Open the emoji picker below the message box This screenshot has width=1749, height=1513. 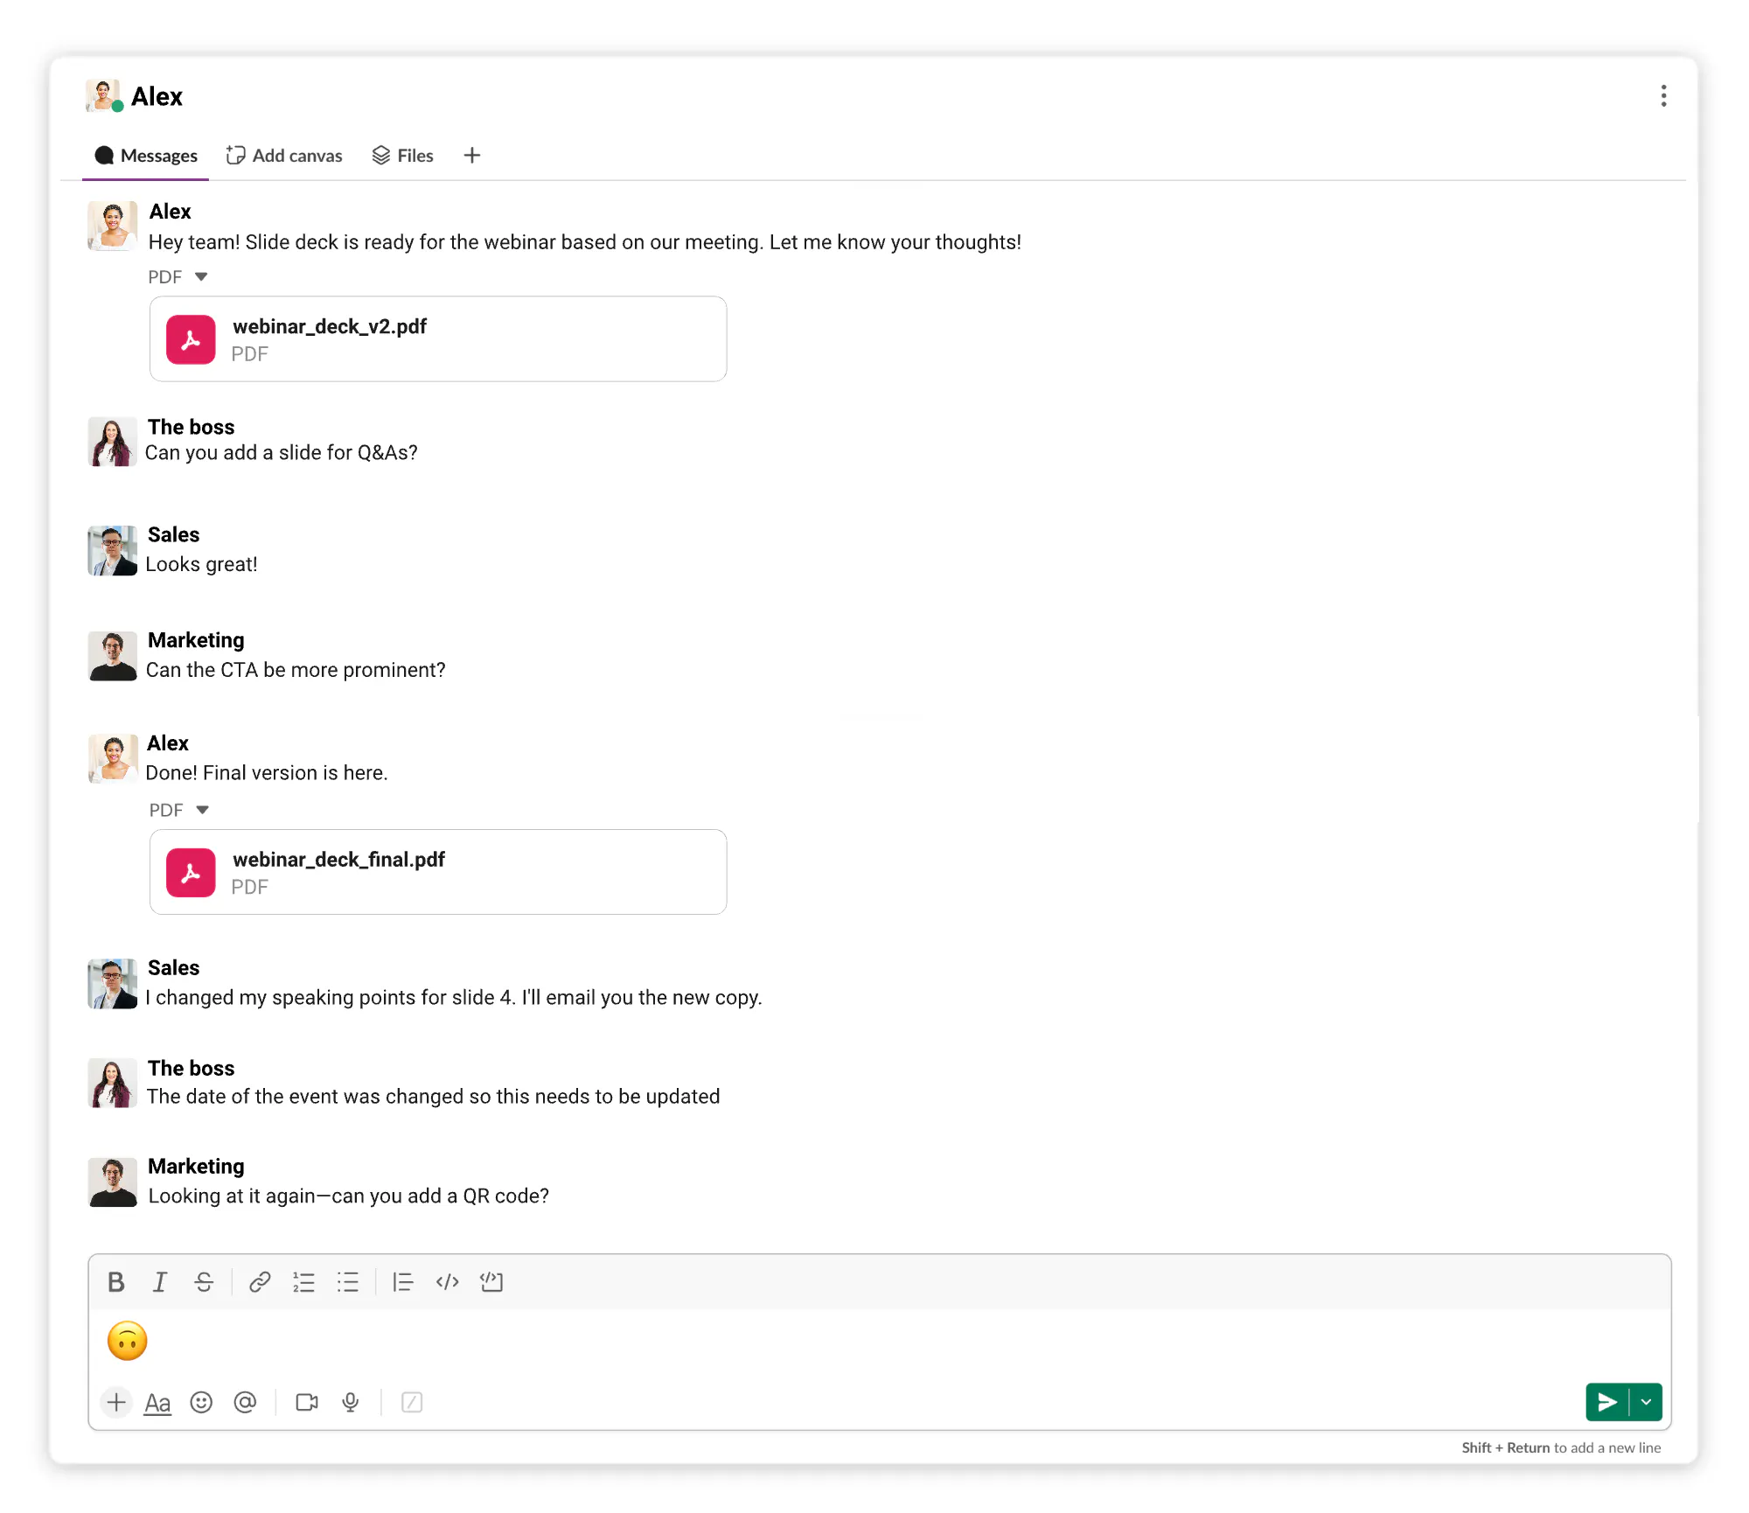click(202, 1402)
